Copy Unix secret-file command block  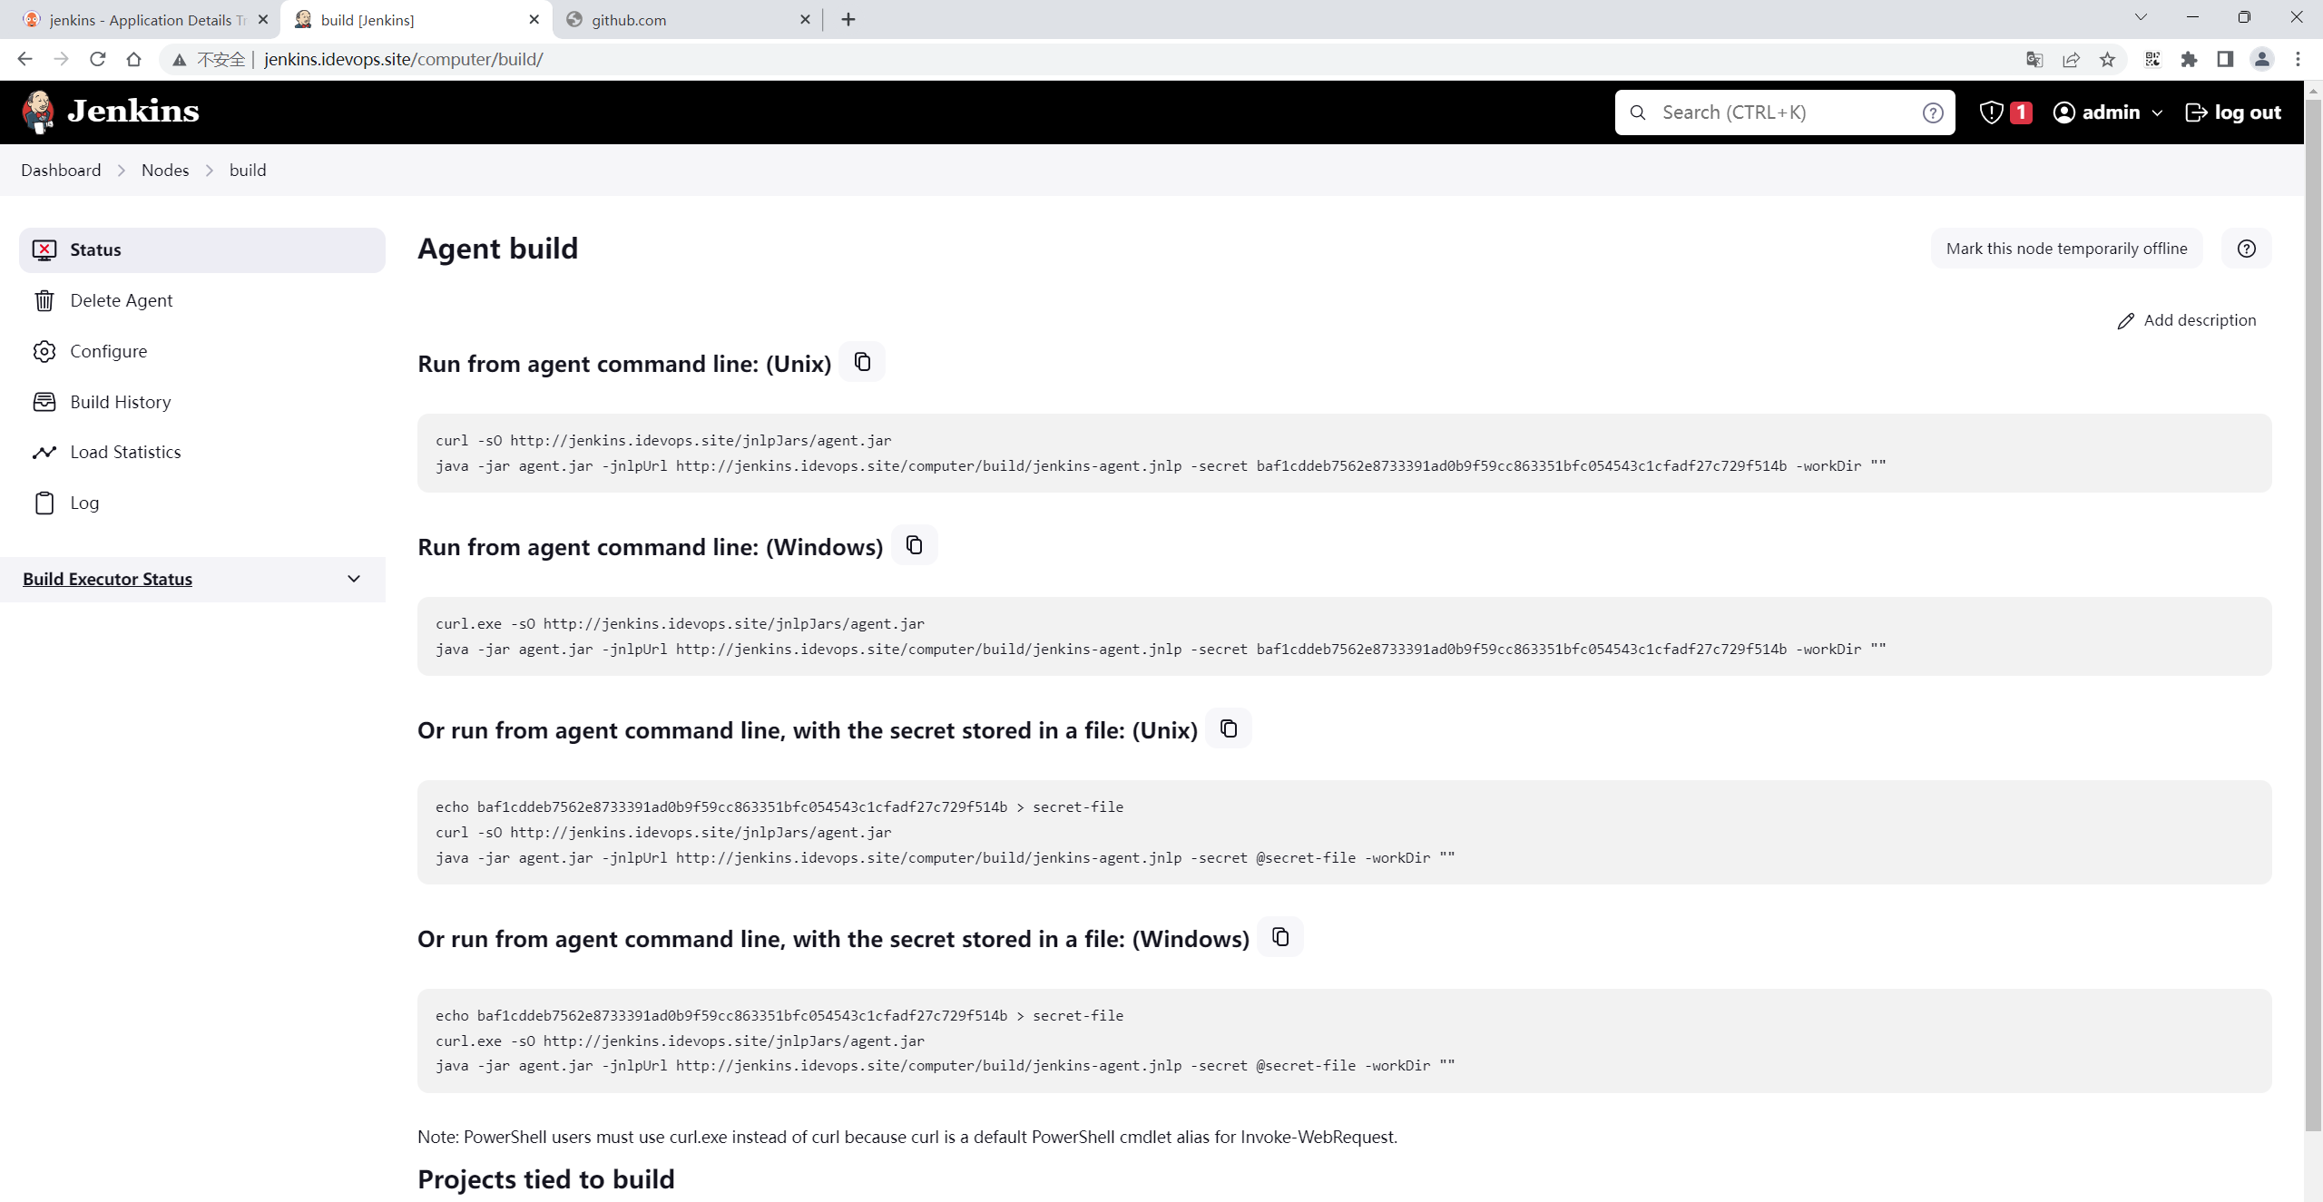(x=1229, y=728)
